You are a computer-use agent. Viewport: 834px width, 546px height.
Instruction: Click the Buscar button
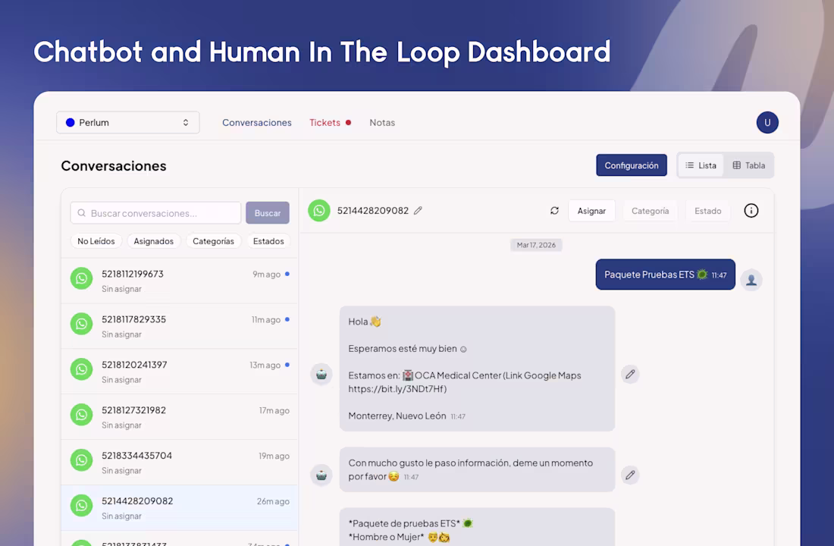[x=268, y=213]
